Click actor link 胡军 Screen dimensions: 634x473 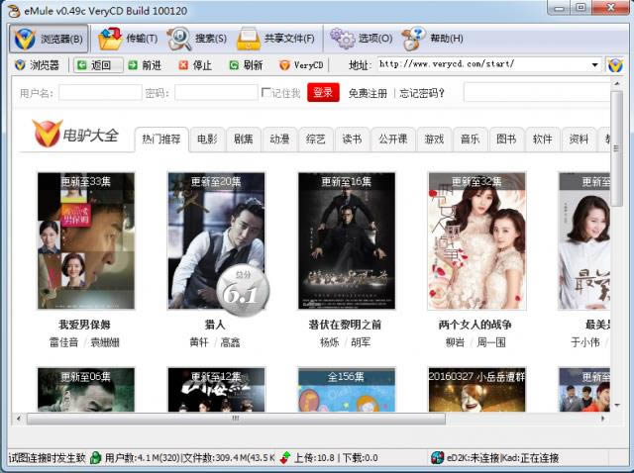(361, 342)
